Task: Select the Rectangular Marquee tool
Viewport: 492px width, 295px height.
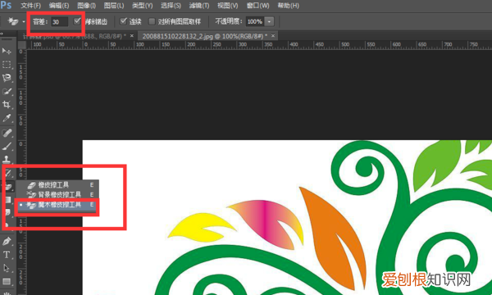Action: point(7,65)
